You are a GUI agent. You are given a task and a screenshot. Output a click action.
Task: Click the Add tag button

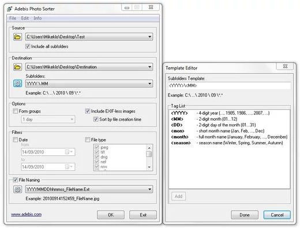(x=178, y=196)
